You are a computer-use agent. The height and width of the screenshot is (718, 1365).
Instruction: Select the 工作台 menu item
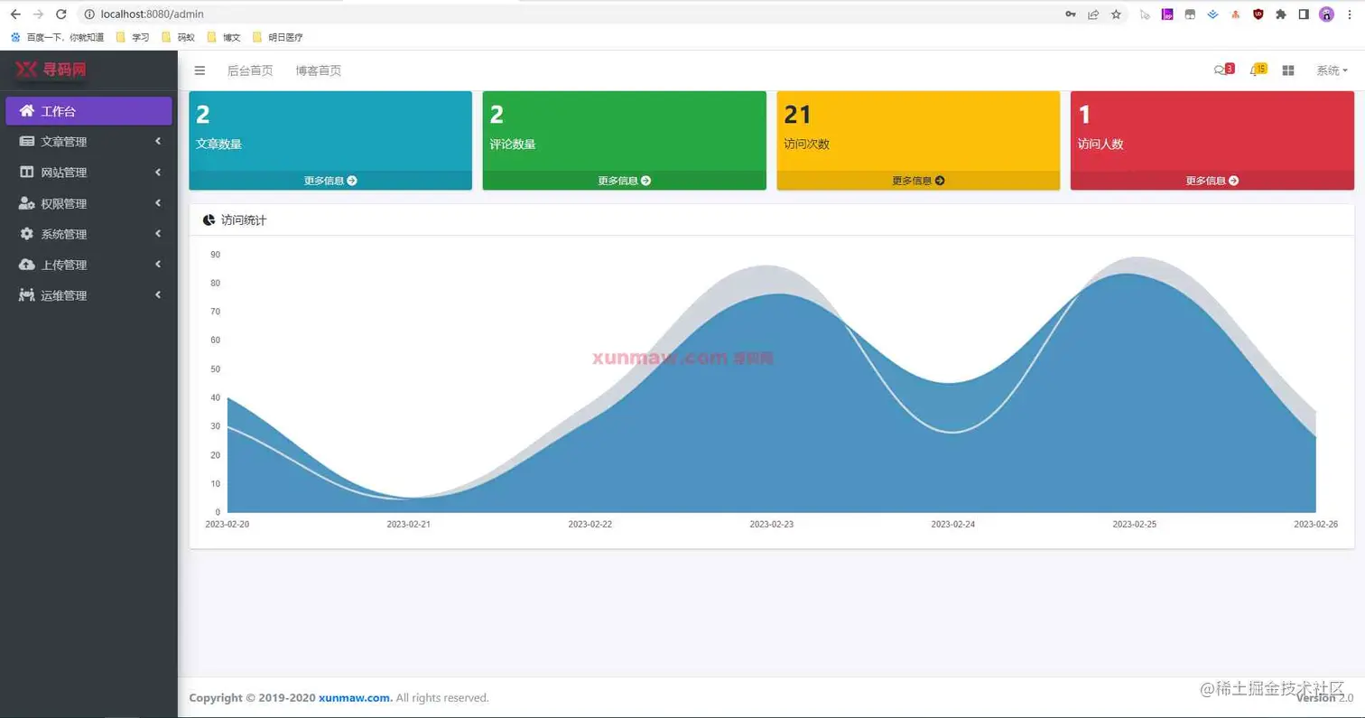pyautogui.click(x=88, y=111)
